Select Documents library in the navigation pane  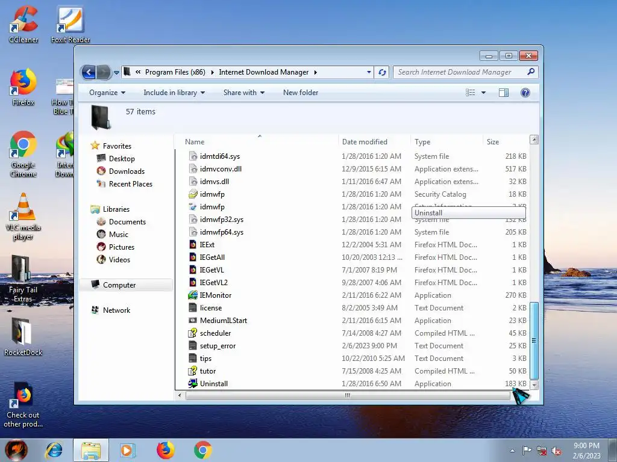[x=127, y=222]
